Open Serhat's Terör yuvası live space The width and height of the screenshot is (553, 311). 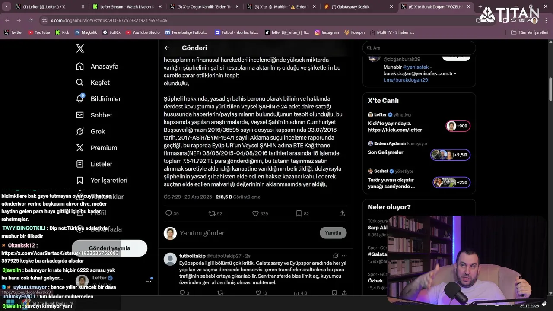[x=419, y=179]
